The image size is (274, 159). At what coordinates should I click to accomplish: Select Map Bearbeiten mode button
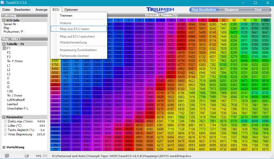click(204, 10)
